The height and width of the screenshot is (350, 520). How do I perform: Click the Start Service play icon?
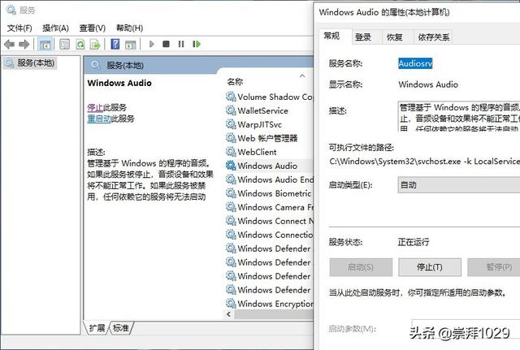pos(152,44)
